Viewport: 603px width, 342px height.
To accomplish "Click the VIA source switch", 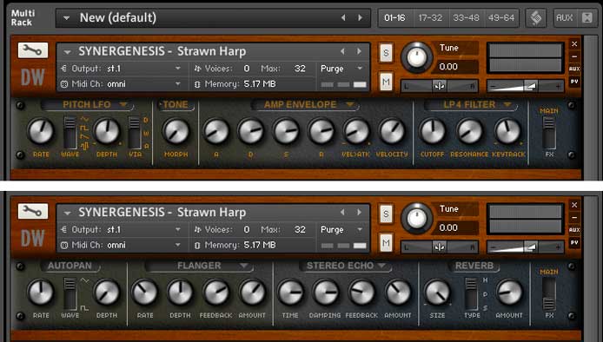I will (135, 133).
